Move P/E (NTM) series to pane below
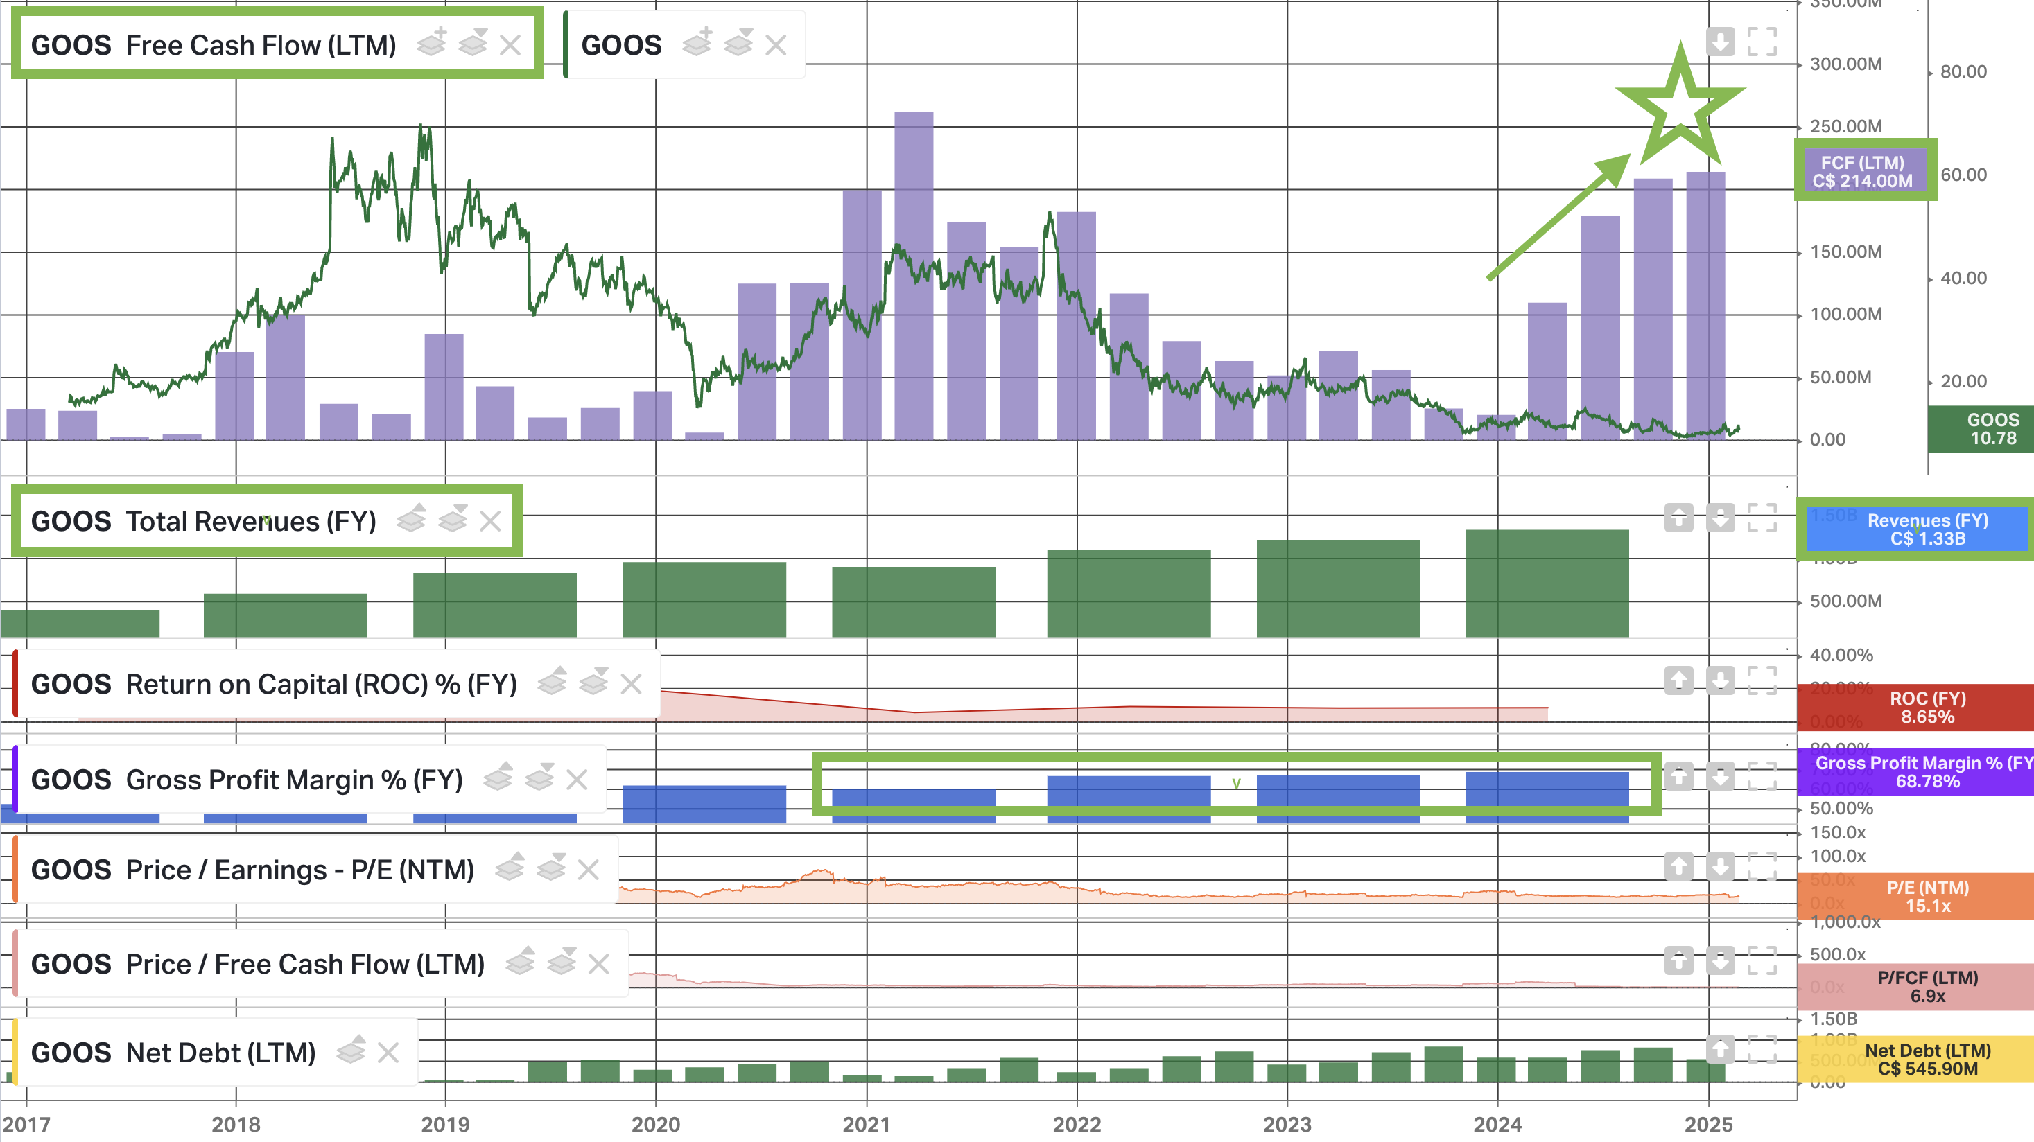Screen dimensions: 2034x1142 [x=550, y=868]
